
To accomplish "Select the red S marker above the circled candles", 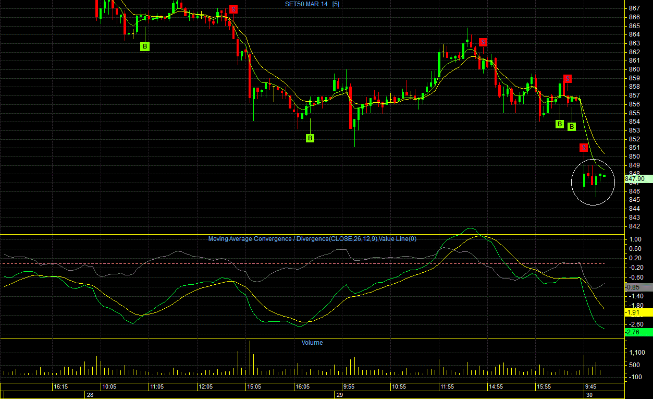I will pyautogui.click(x=584, y=148).
